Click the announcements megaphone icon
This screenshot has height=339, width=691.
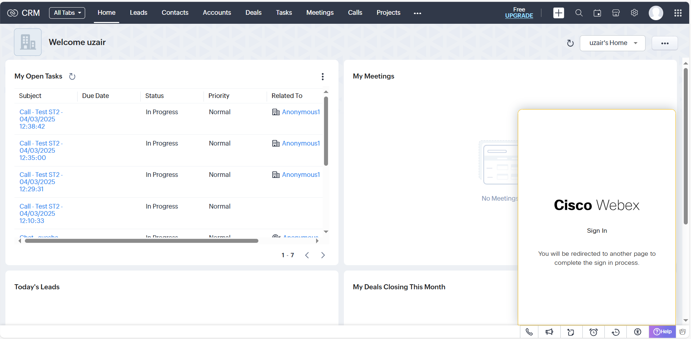pyautogui.click(x=549, y=332)
